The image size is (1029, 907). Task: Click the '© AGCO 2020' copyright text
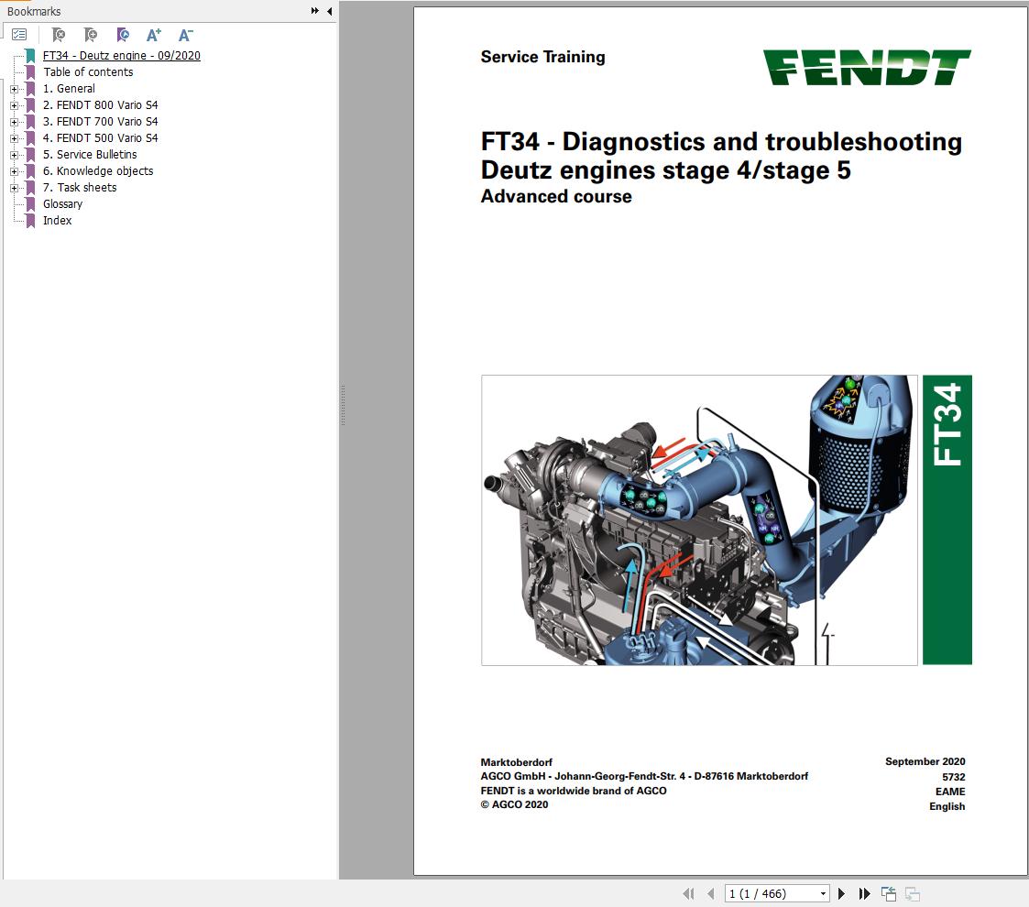pyautogui.click(x=514, y=804)
